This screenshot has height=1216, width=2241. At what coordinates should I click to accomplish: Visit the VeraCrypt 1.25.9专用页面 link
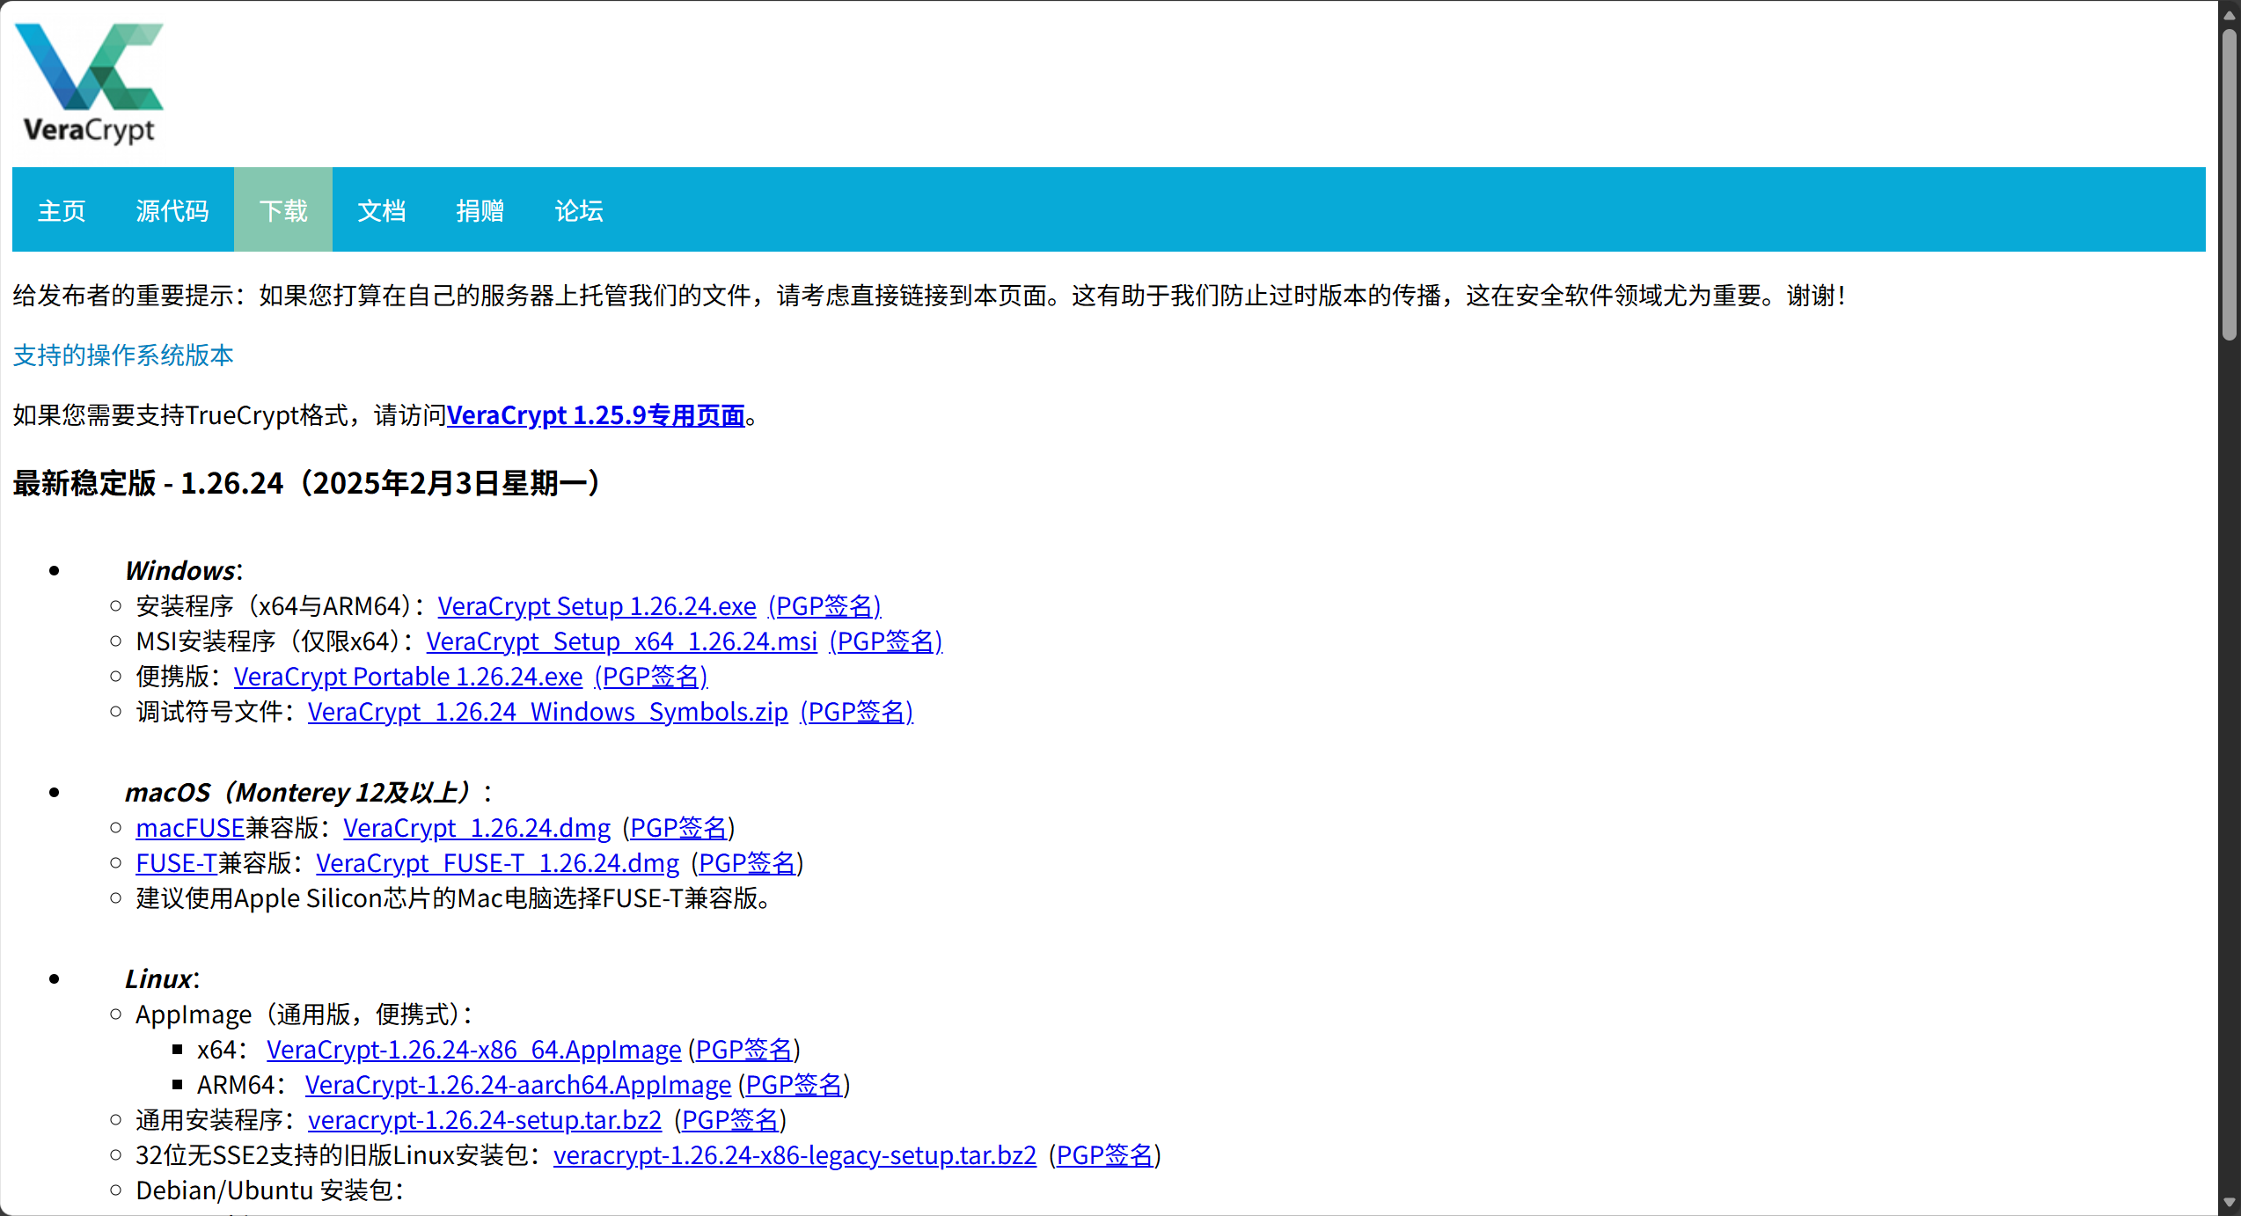(x=596, y=415)
